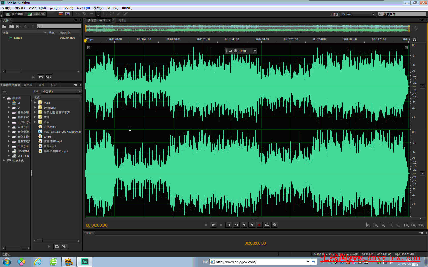The image size is (428, 267).
Task: Collapse the 驱动器 drives tree
Action: pyautogui.click(x=4, y=98)
